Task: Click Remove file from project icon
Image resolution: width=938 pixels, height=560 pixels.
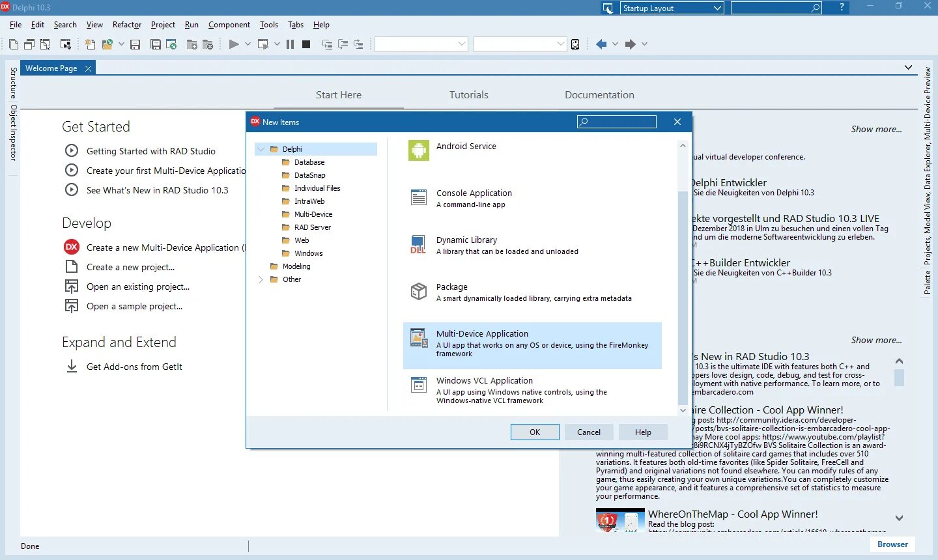Action: point(208,44)
